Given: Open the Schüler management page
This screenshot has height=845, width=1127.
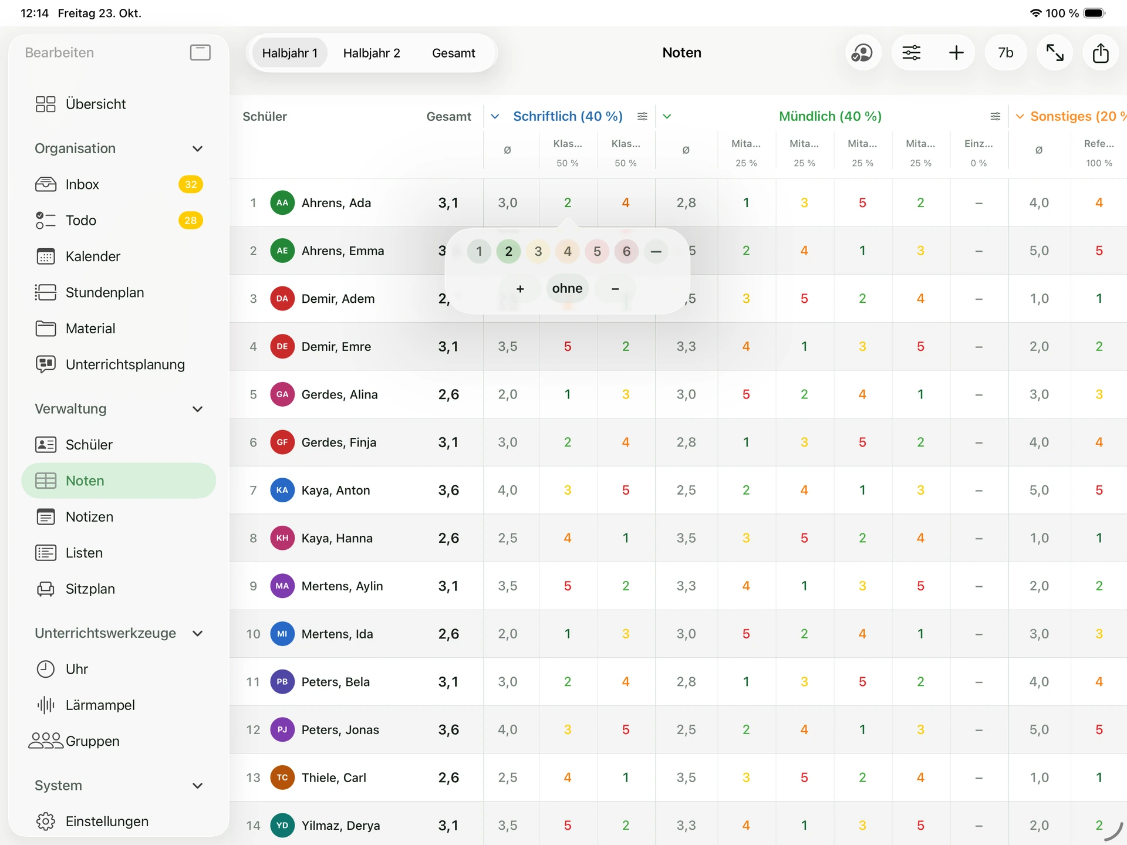Looking at the screenshot, I should pyautogui.click(x=119, y=445).
